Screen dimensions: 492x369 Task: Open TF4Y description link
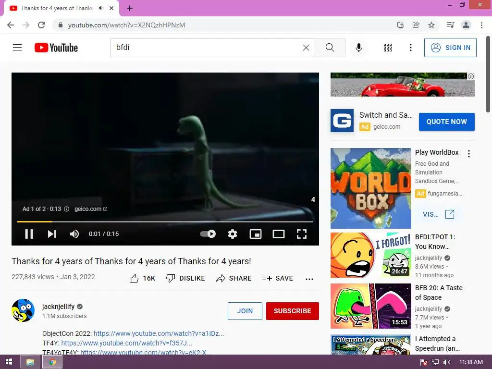click(126, 343)
